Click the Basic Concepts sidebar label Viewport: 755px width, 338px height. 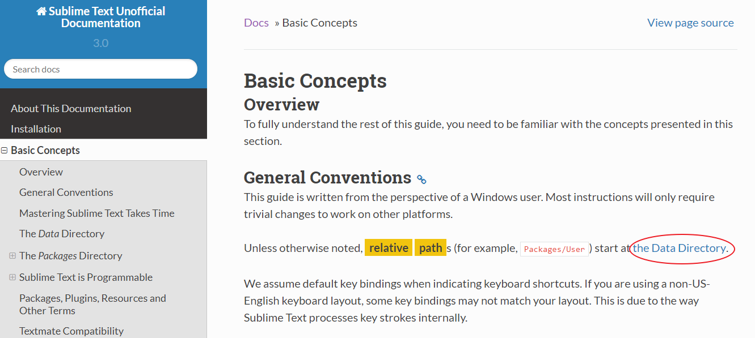[45, 151]
